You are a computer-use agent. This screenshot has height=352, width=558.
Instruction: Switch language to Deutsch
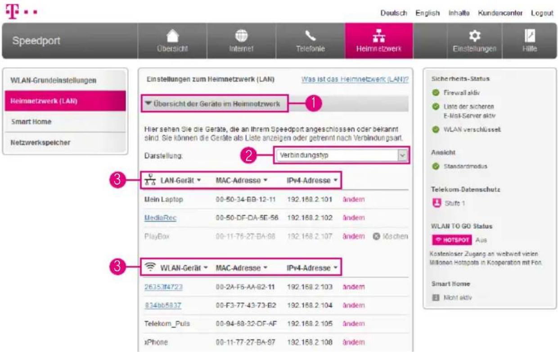(x=394, y=14)
